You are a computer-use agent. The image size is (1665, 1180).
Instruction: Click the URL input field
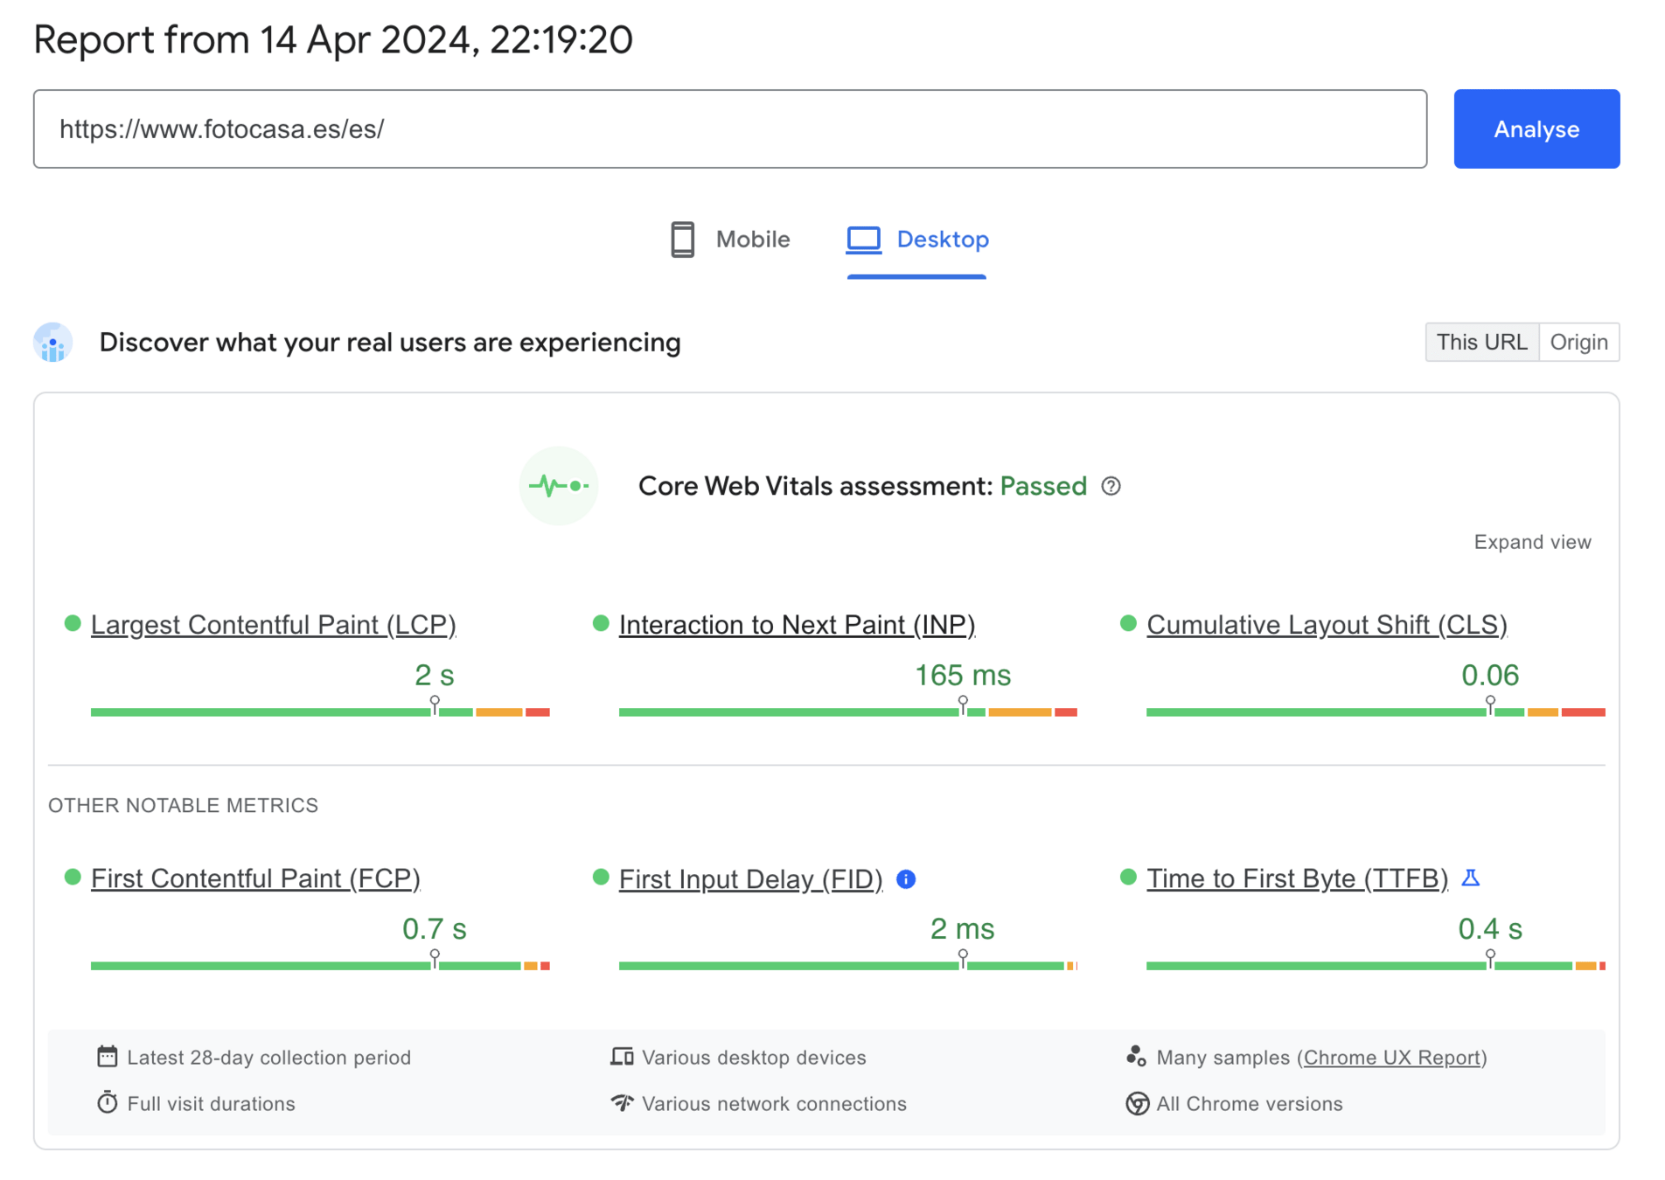click(730, 128)
